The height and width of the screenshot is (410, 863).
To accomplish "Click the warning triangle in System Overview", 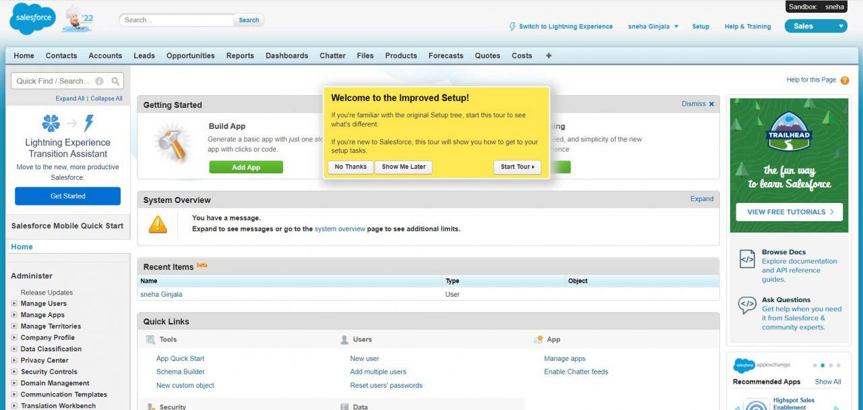I will pos(157,225).
